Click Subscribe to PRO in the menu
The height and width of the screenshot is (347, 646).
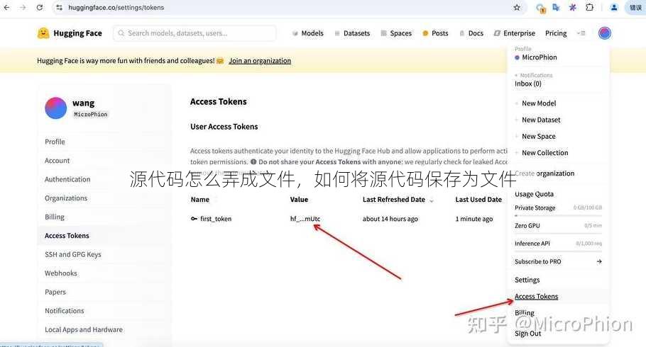(x=537, y=261)
